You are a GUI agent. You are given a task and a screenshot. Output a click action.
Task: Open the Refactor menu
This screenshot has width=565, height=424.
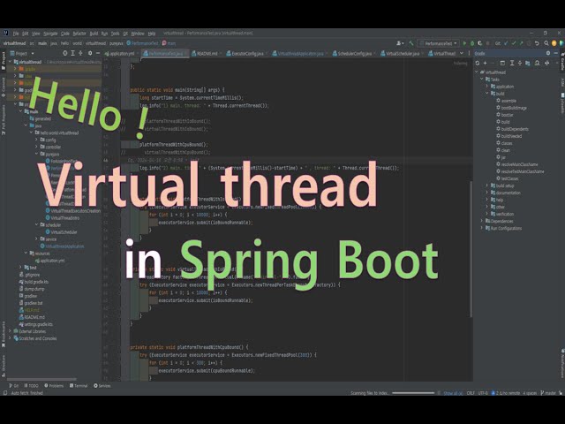(79, 34)
